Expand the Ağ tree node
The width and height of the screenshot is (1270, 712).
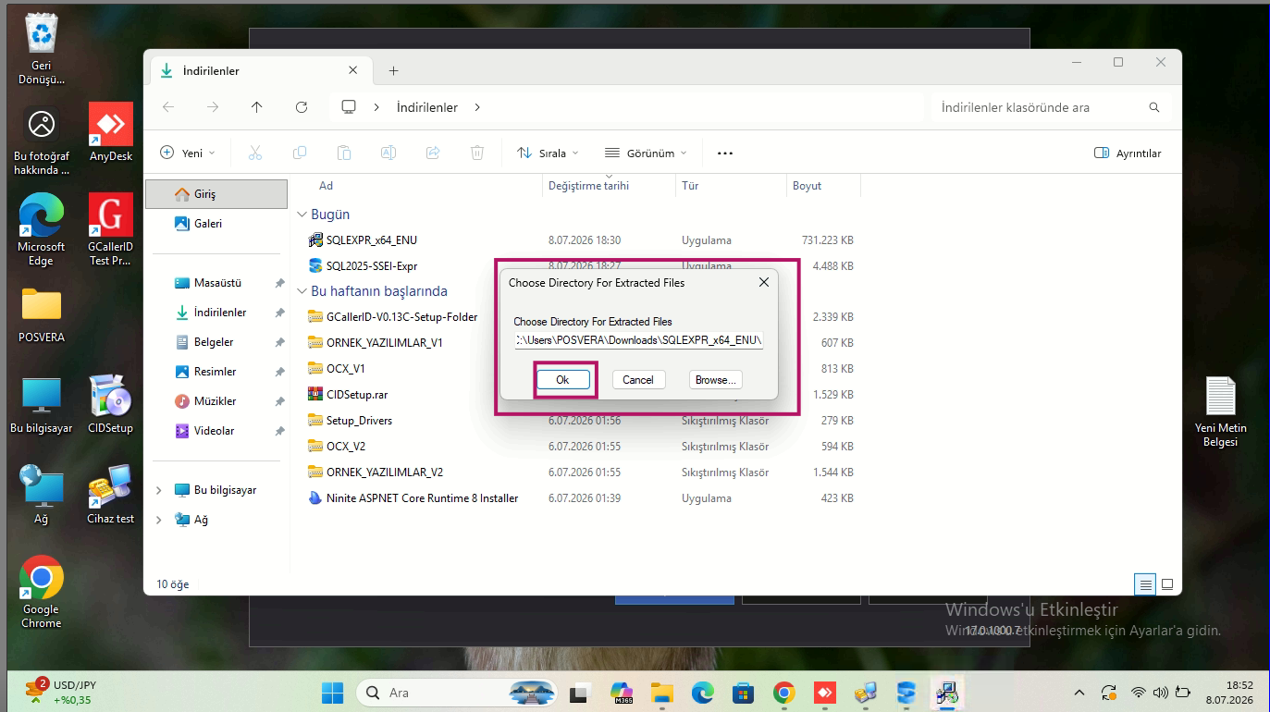coord(159,520)
